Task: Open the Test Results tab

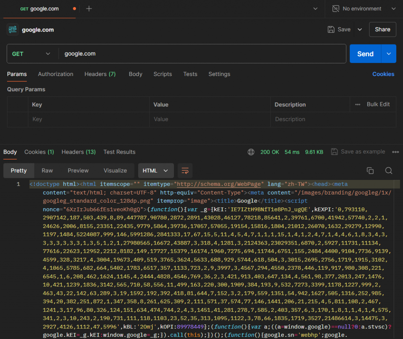Action: coord(119,152)
